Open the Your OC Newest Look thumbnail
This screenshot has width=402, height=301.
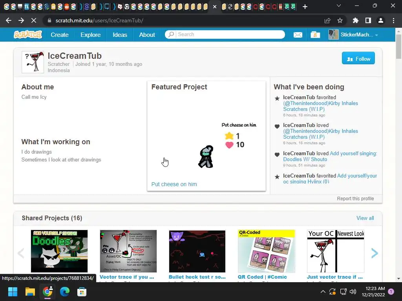[x=335, y=251]
